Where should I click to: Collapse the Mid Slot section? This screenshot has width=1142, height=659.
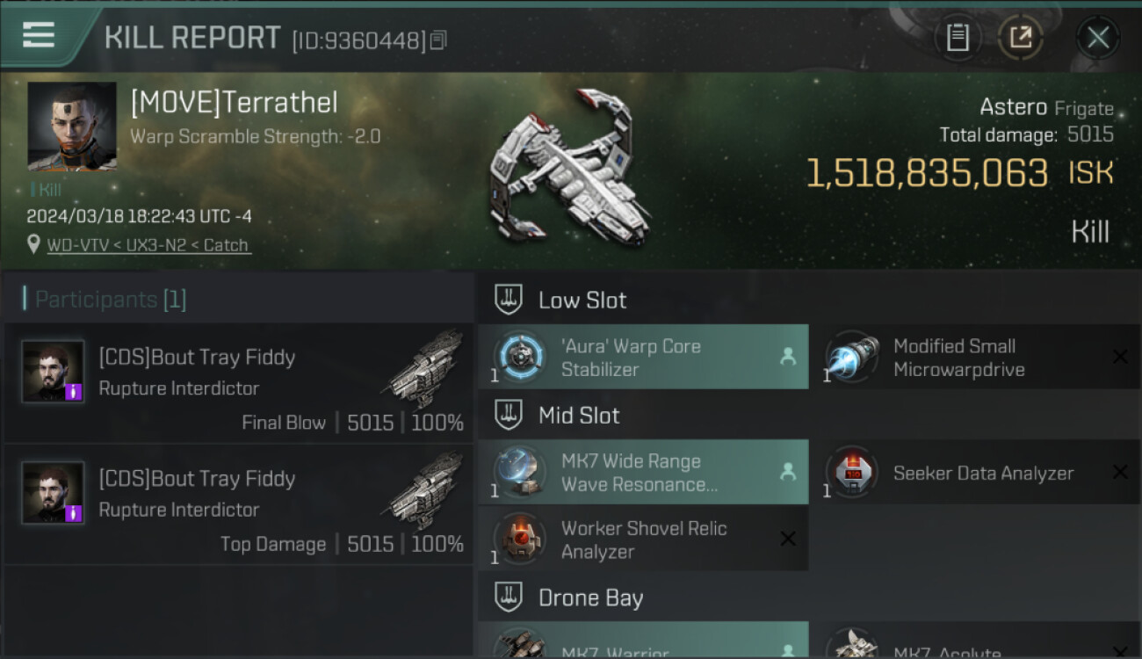tap(509, 415)
